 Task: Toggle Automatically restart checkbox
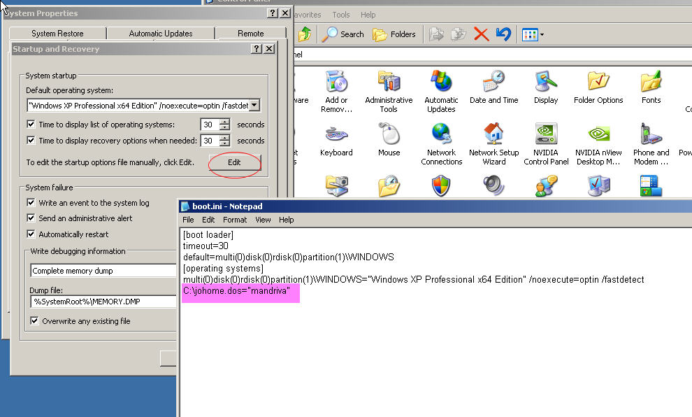tap(31, 234)
